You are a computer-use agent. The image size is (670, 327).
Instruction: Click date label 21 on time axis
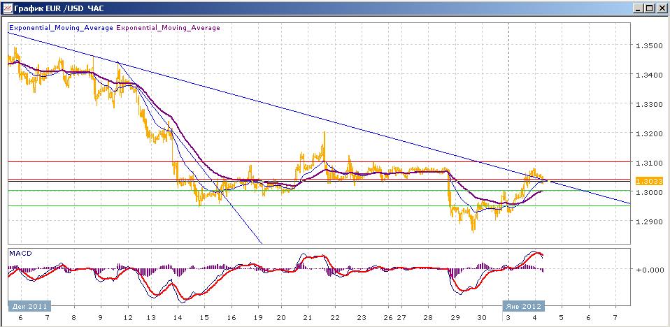coord(308,319)
